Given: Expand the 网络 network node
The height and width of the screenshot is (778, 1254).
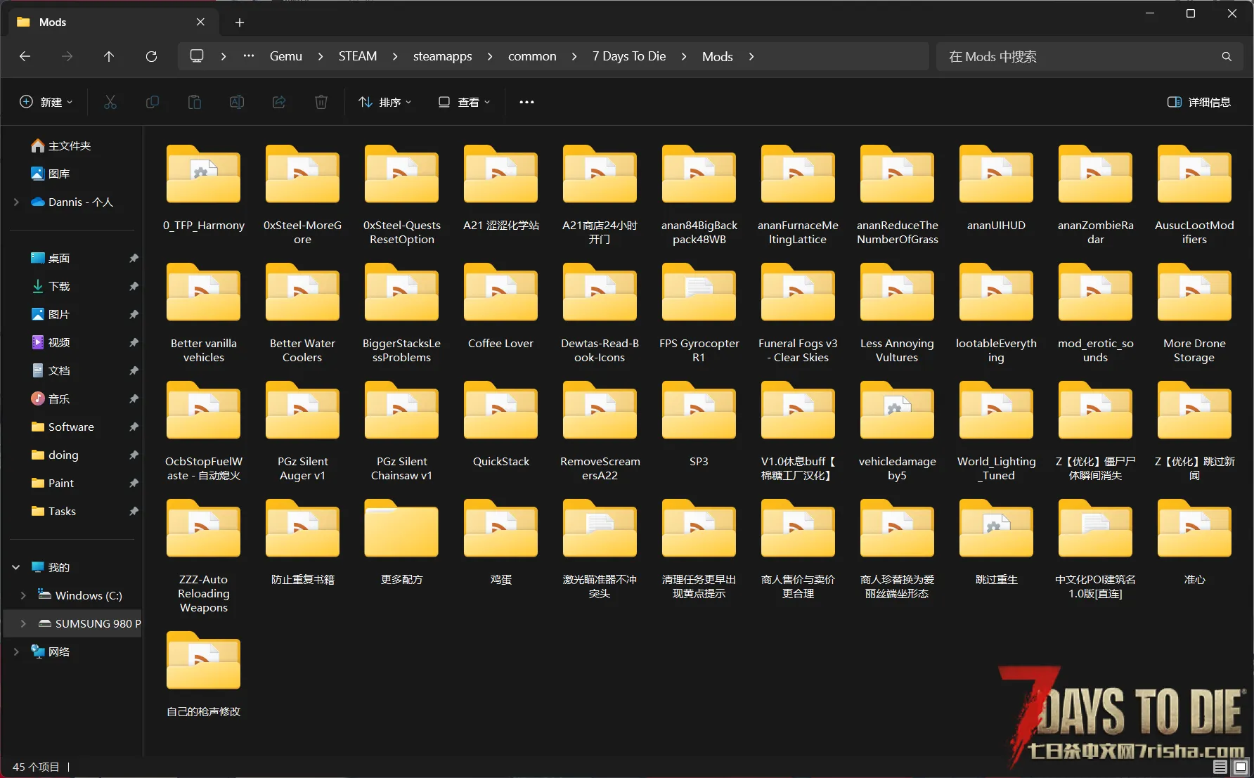Looking at the screenshot, I should (16, 651).
